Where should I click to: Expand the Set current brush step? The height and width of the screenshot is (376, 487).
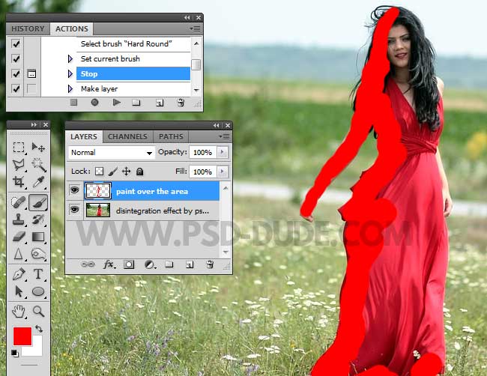(70, 58)
